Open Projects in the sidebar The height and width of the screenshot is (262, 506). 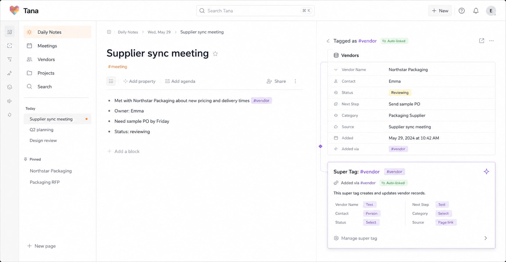tap(57, 73)
